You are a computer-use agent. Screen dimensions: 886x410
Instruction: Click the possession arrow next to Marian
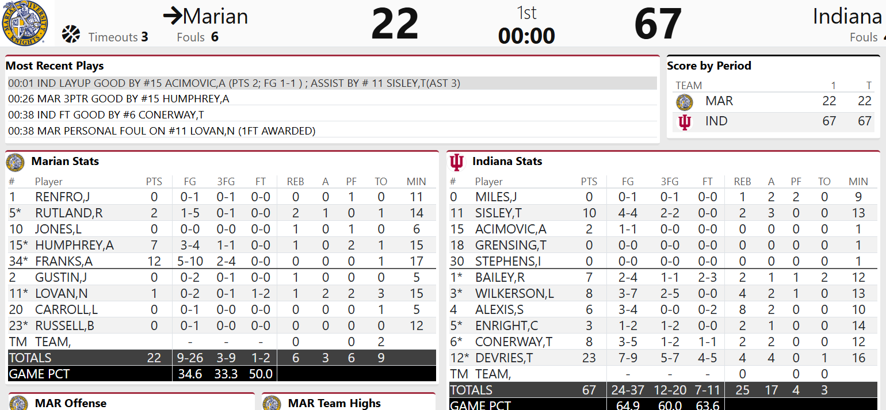tap(172, 16)
